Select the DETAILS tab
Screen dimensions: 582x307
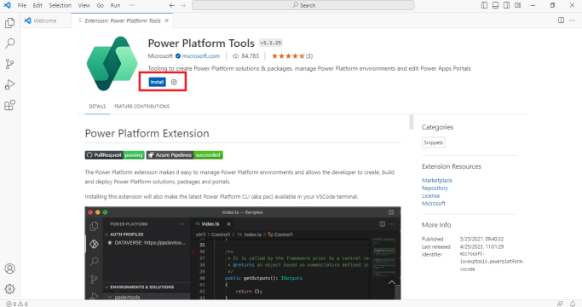pos(97,107)
